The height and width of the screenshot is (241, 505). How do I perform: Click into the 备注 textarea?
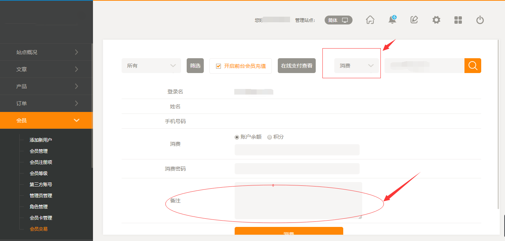pyautogui.click(x=298, y=200)
